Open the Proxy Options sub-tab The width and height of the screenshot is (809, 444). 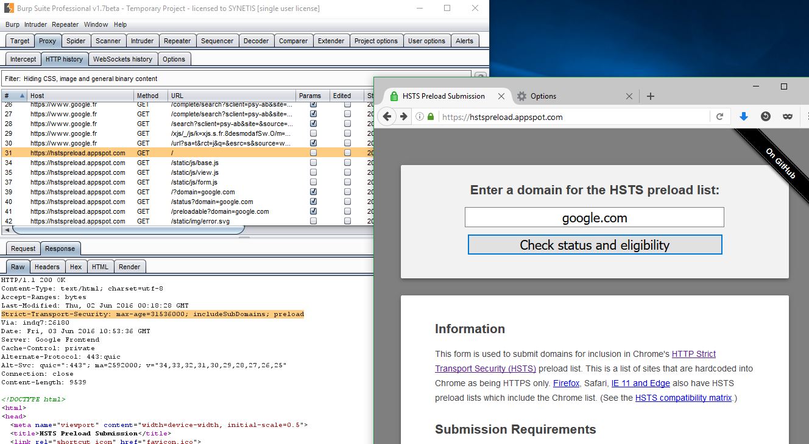(x=174, y=59)
